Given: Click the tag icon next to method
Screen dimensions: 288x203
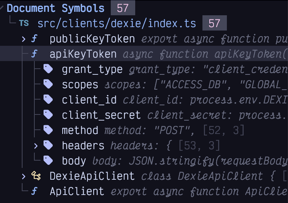Looking at the screenshot, I should pos(48,130).
